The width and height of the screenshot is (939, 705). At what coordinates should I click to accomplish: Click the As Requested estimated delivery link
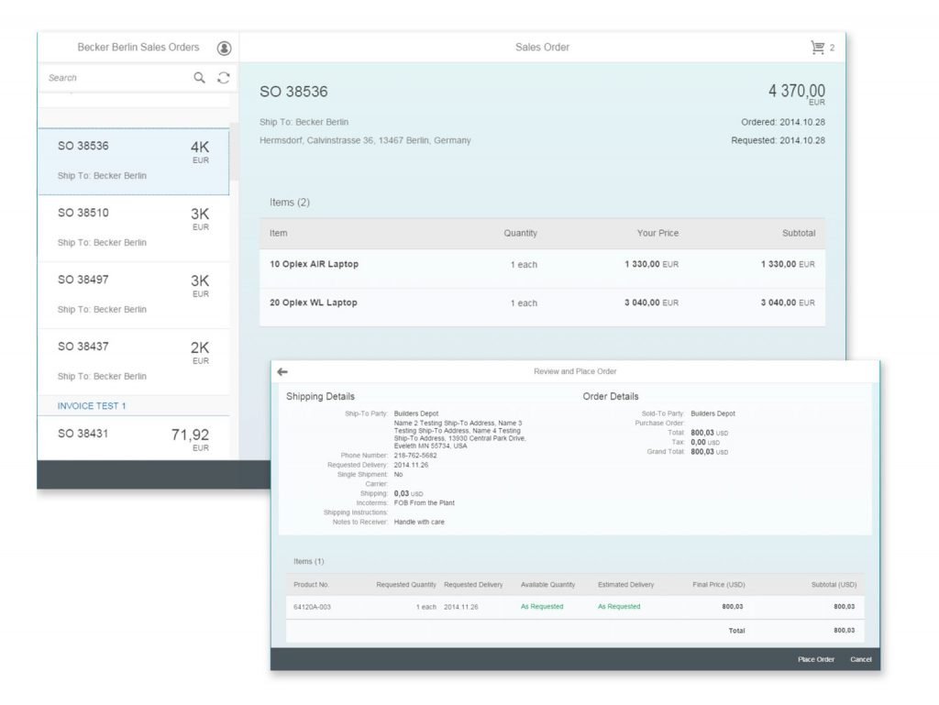[x=620, y=606]
